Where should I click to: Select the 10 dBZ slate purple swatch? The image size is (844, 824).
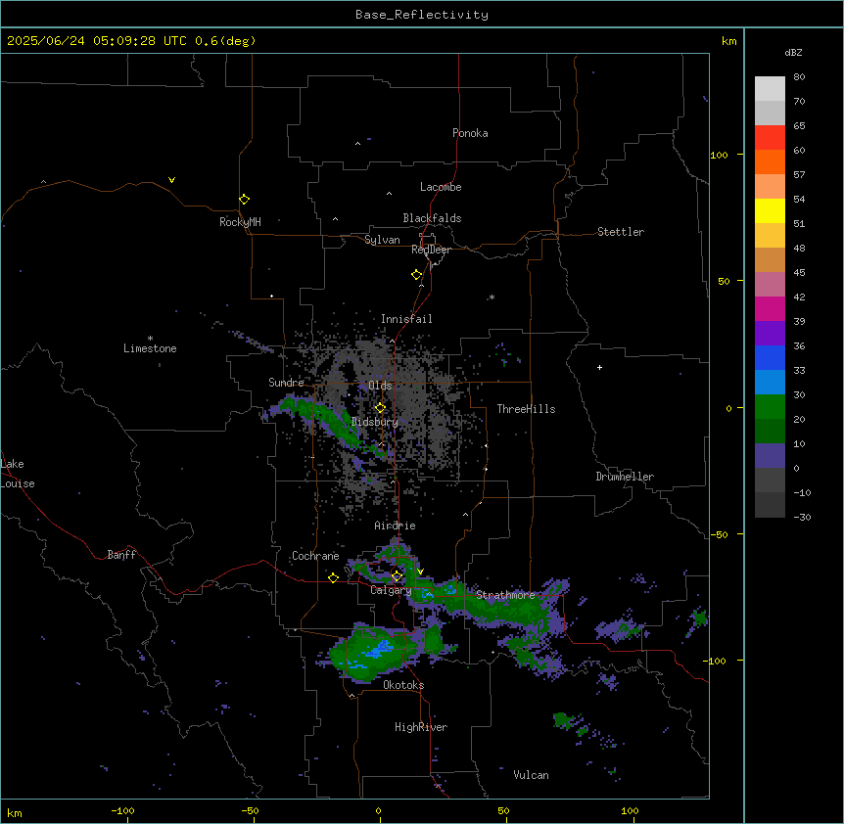(x=770, y=456)
